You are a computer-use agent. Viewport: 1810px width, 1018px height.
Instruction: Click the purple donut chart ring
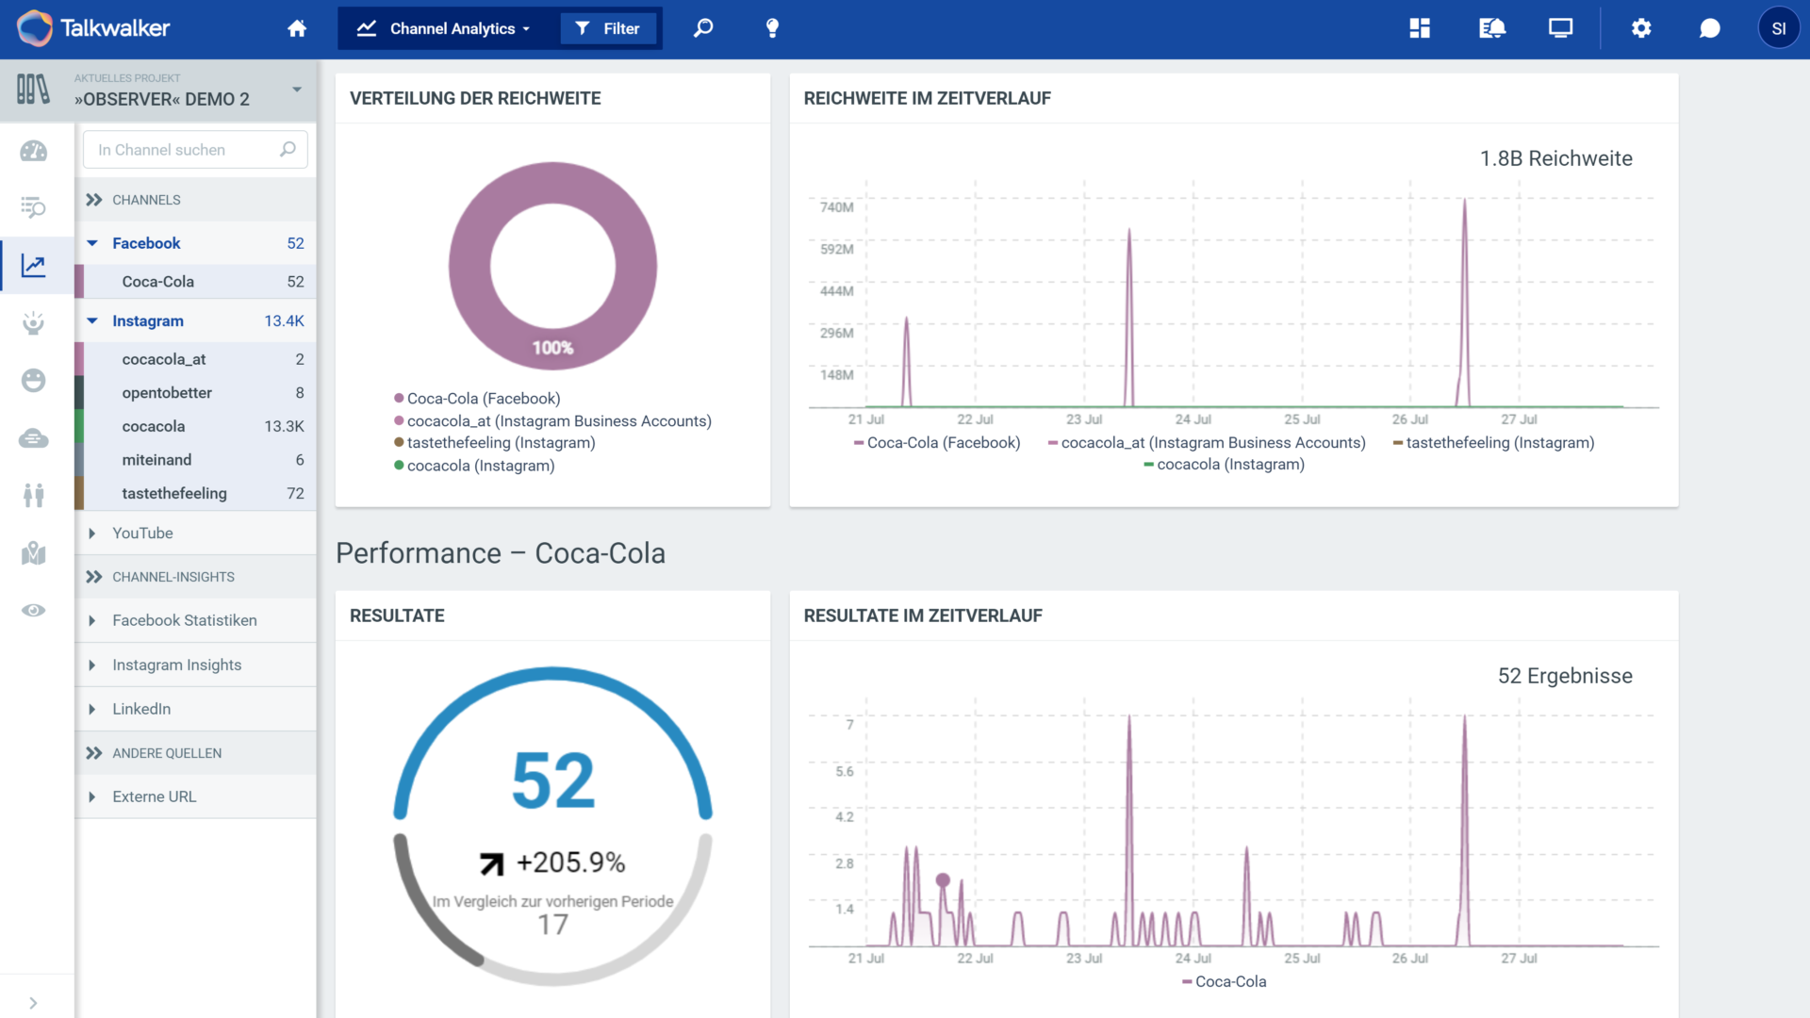(469, 266)
